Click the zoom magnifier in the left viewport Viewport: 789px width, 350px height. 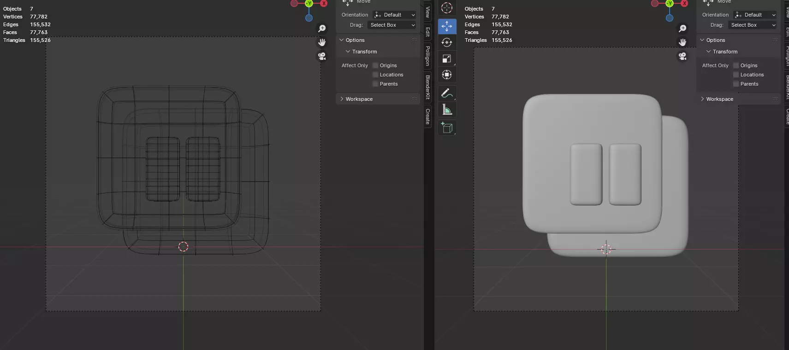click(x=322, y=29)
